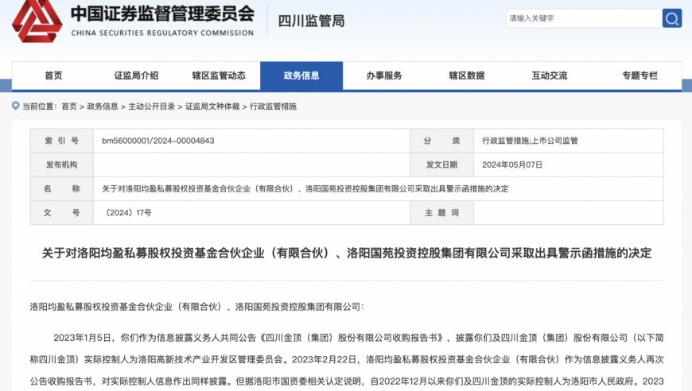Open the 互动交流 navigation tab
This screenshot has width=692, height=391.
[x=550, y=75]
